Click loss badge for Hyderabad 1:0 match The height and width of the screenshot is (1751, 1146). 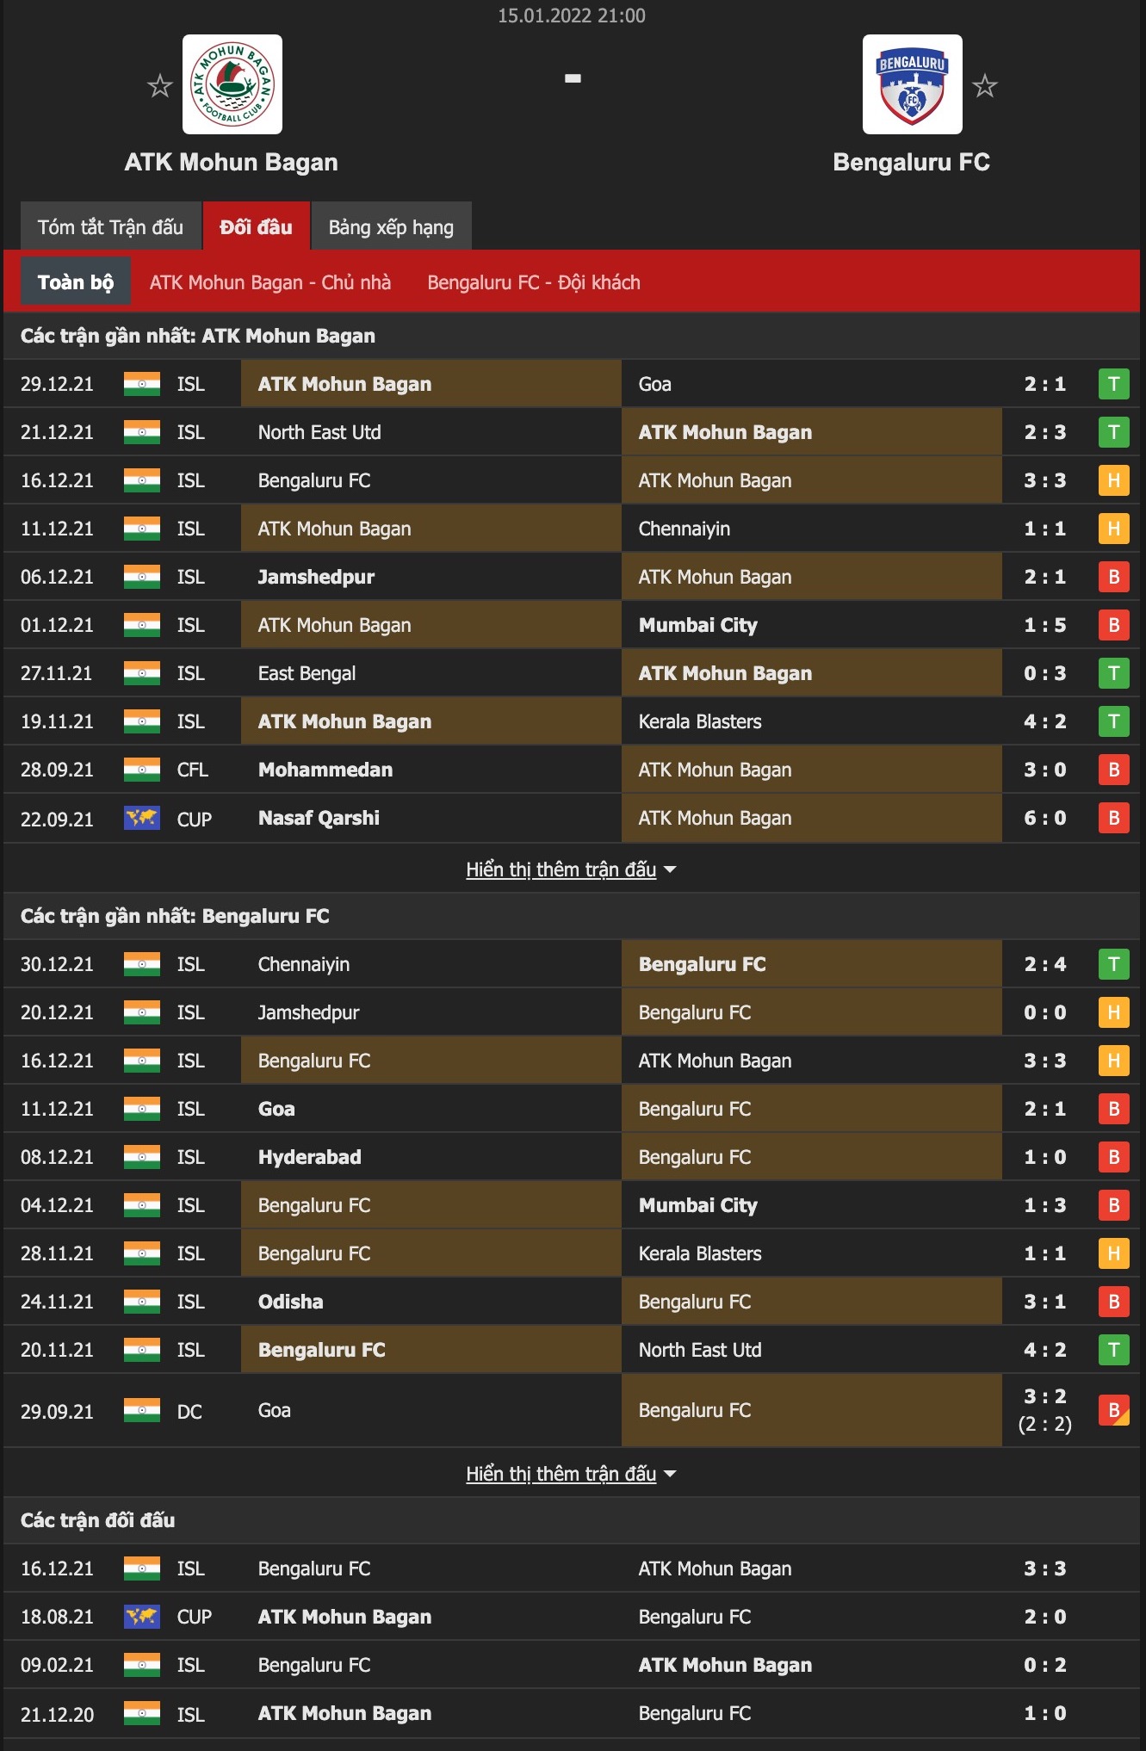(1113, 1157)
